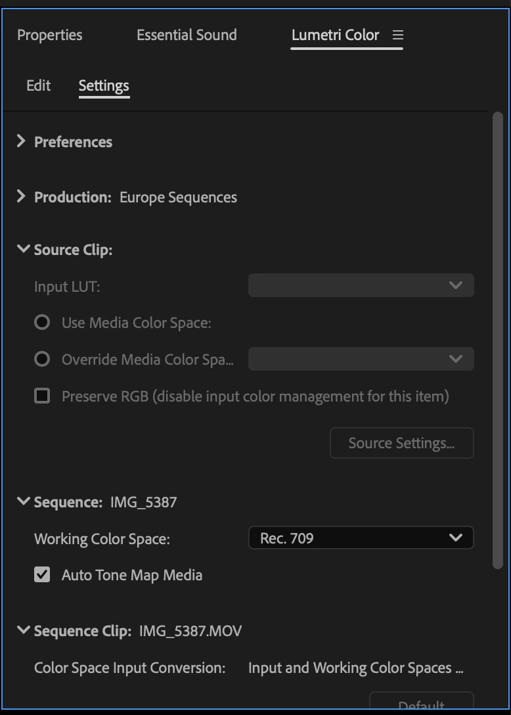Click the panel's vertical scrollbar
Image resolution: width=511 pixels, height=715 pixels.
pos(497,329)
